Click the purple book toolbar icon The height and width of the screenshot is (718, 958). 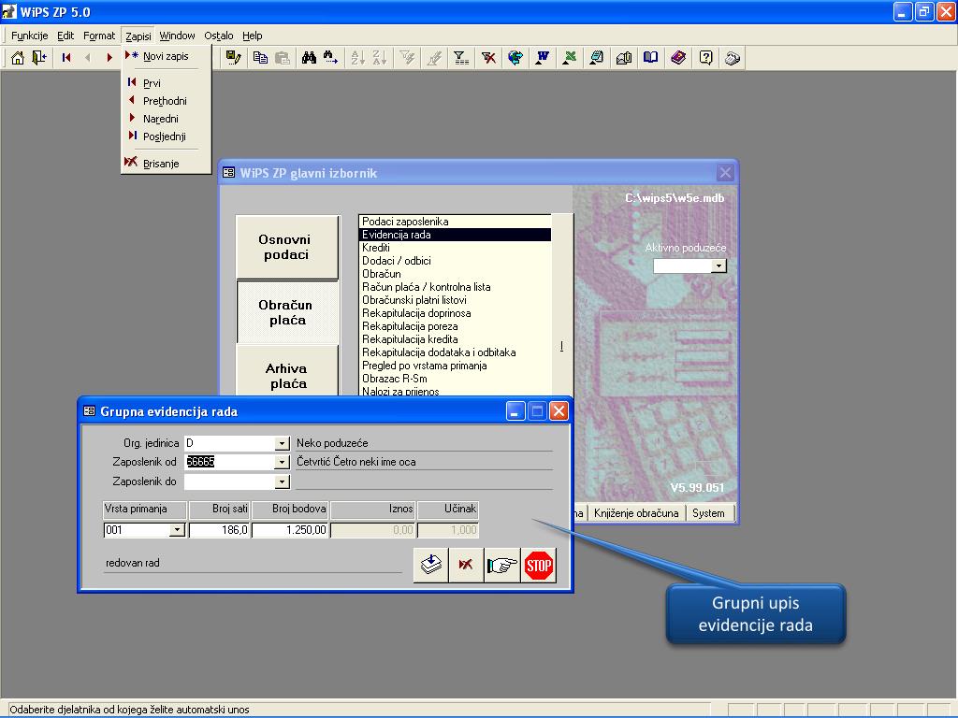pos(678,58)
